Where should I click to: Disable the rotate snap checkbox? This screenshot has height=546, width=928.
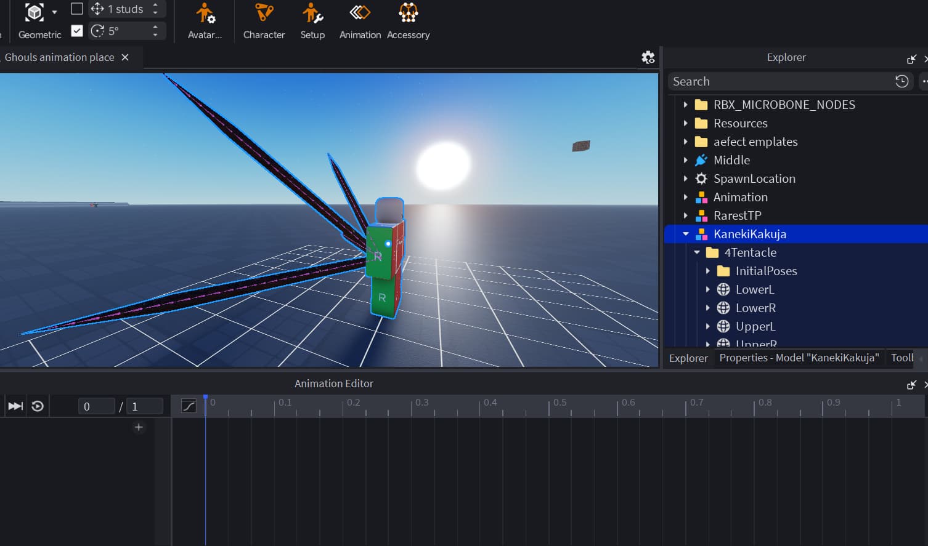coord(76,30)
